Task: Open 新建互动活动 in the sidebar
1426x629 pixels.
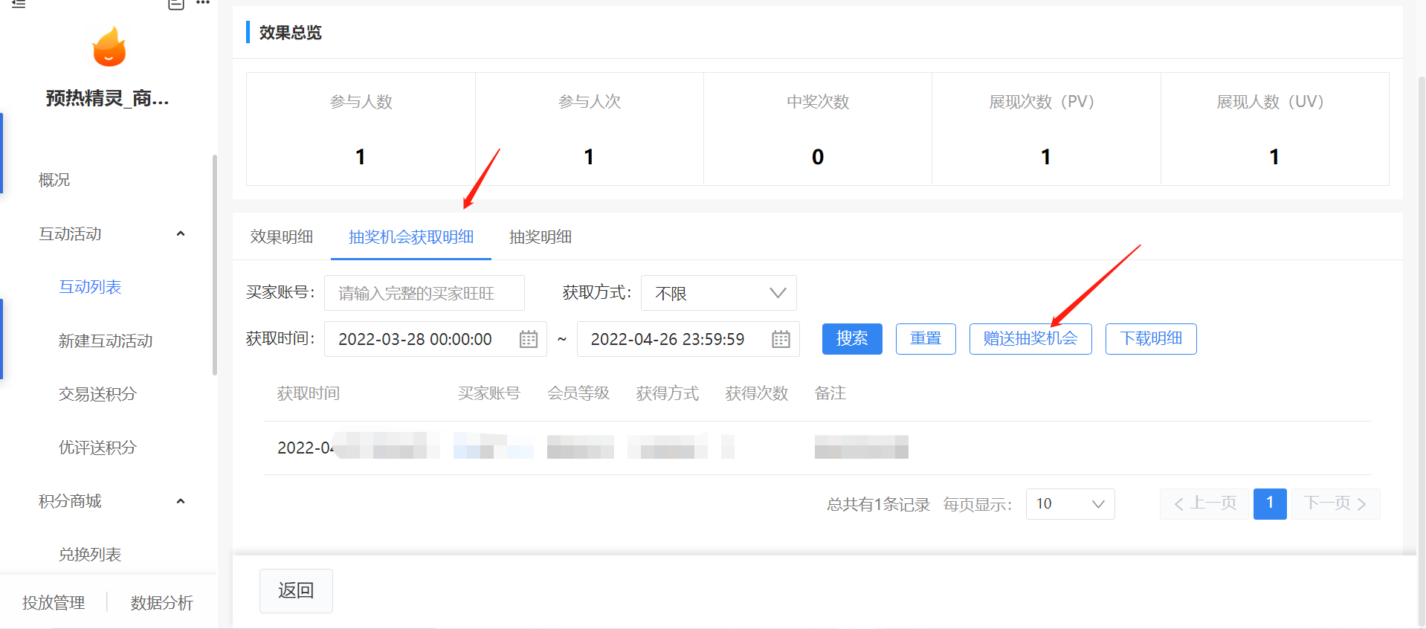Action: pos(106,341)
